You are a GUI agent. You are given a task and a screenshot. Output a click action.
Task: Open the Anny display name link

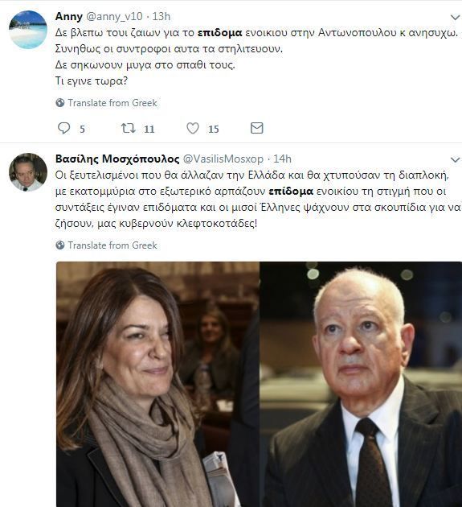click(x=69, y=16)
